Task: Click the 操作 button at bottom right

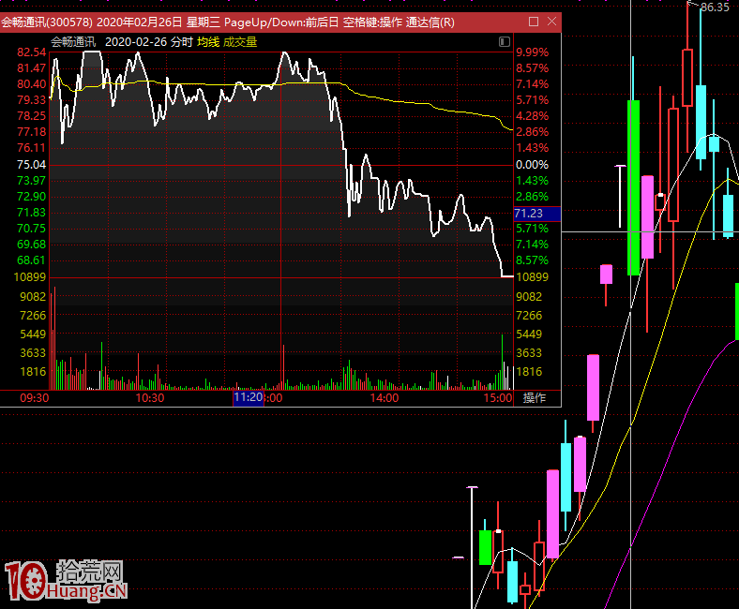Action: click(x=534, y=398)
